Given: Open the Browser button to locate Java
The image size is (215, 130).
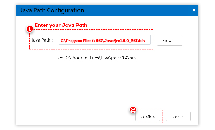Looking at the screenshot, I should point(170,40).
